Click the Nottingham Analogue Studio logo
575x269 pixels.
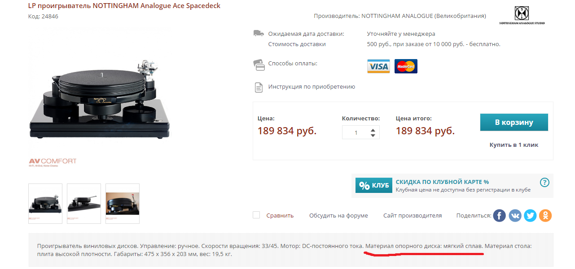[522, 15]
